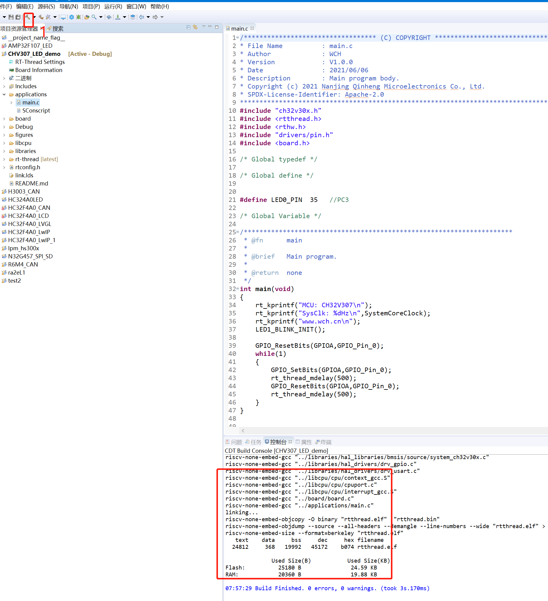Open the SDK tools wrench-screwdriver icon
Image resolution: width=548 pixels, height=601 pixels.
pos(48,17)
